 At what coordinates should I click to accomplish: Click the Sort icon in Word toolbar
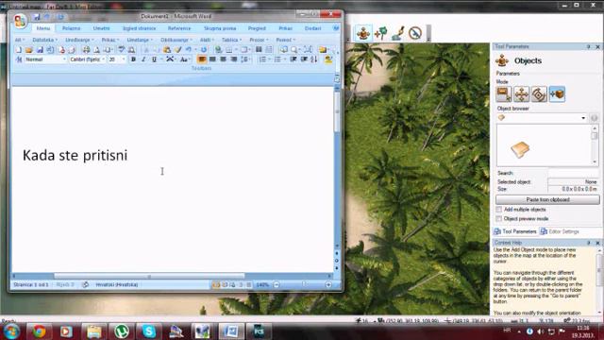click(314, 59)
